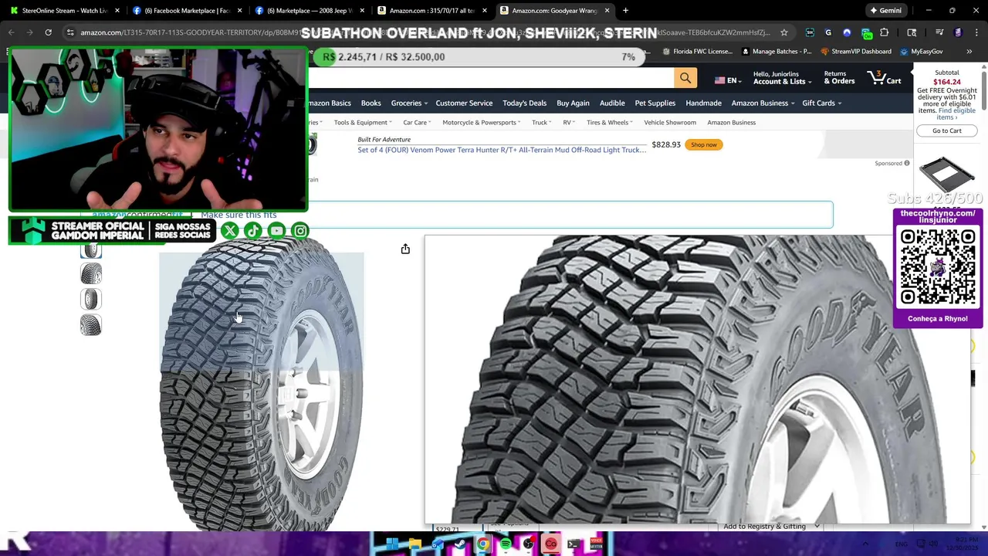
Task: Expand the Car Care submenu
Action: point(417,122)
